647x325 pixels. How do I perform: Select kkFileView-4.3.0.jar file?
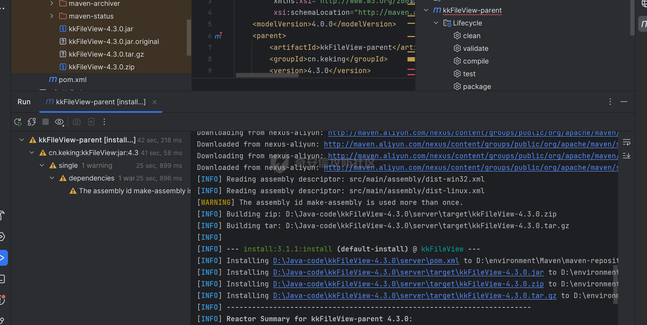click(x=96, y=29)
